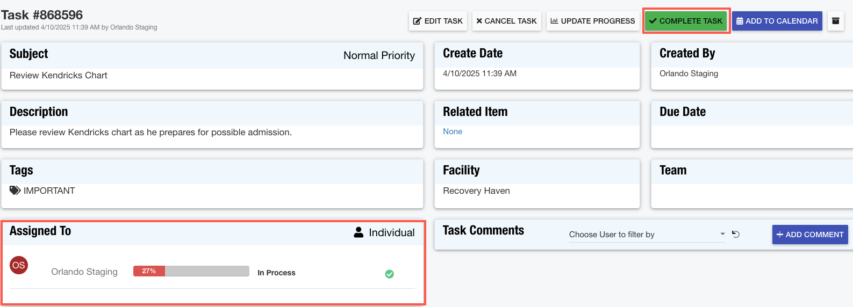Click the red OS avatar circle
The height and width of the screenshot is (307, 853).
(x=19, y=265)
